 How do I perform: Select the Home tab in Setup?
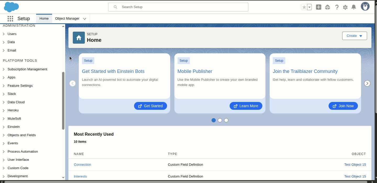pos(44,18)
